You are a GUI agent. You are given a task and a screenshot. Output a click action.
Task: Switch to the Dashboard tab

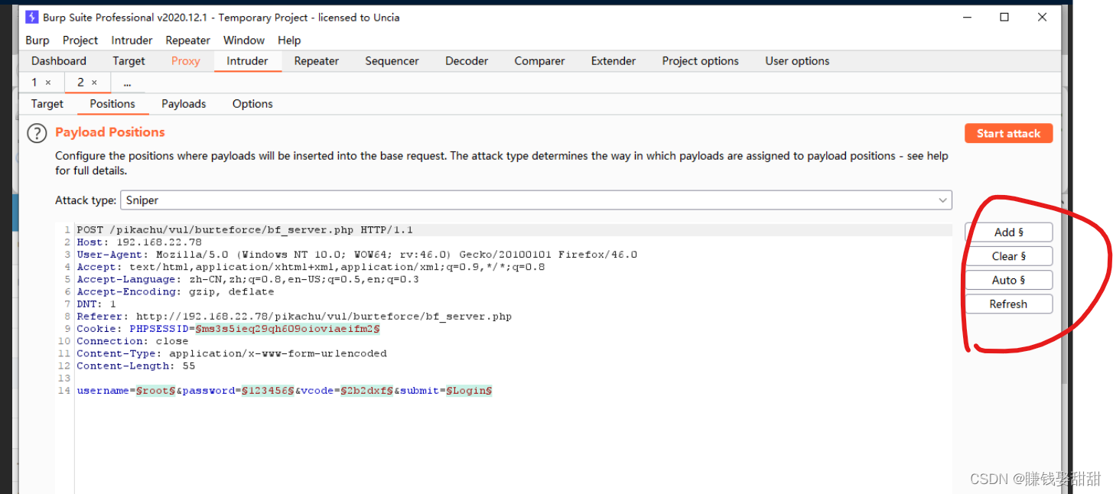59,61
